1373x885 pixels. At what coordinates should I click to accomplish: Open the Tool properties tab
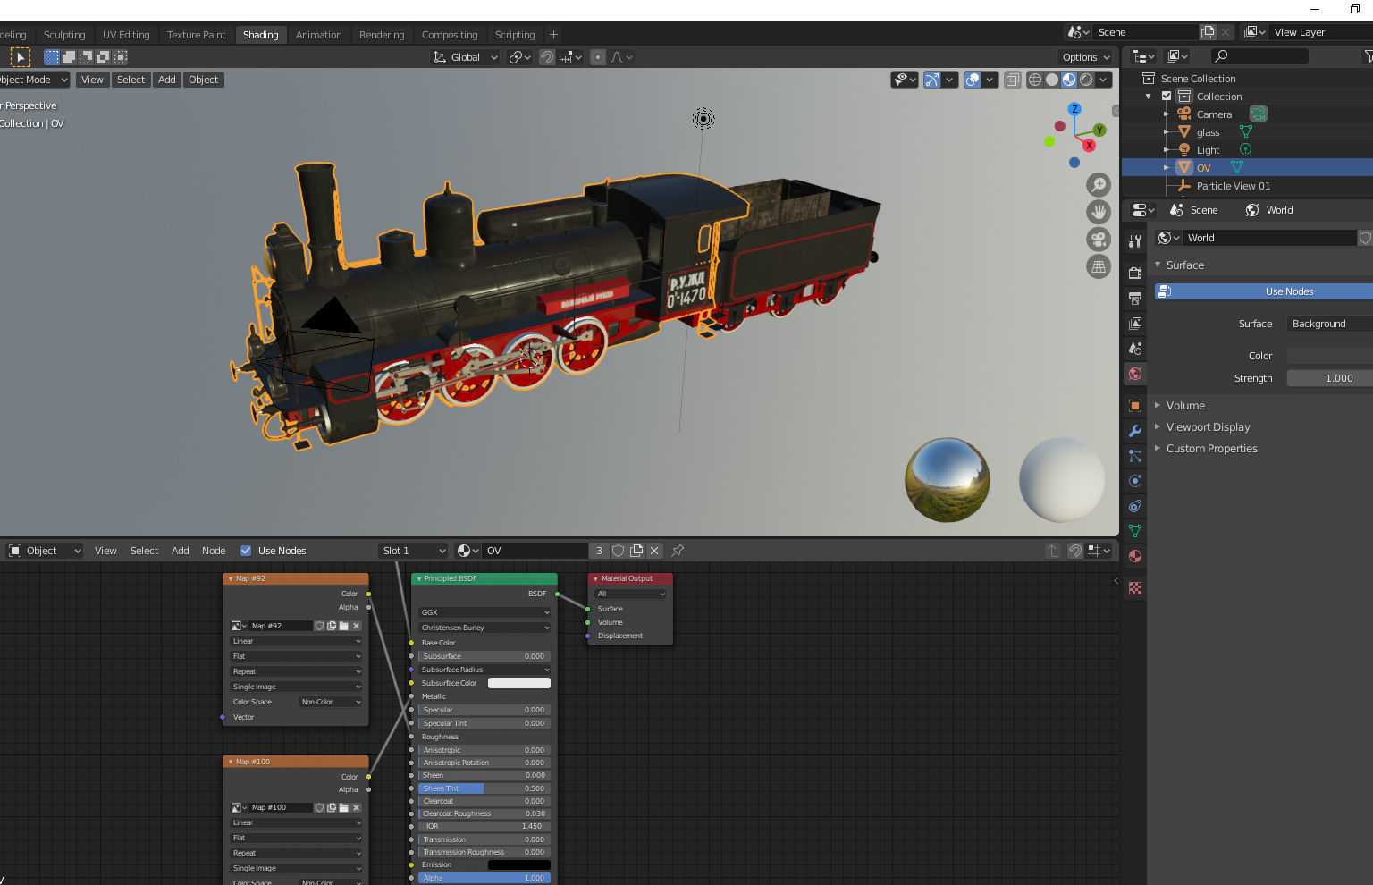pos(1135,241)
